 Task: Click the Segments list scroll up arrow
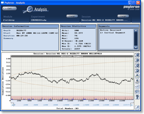136,30
